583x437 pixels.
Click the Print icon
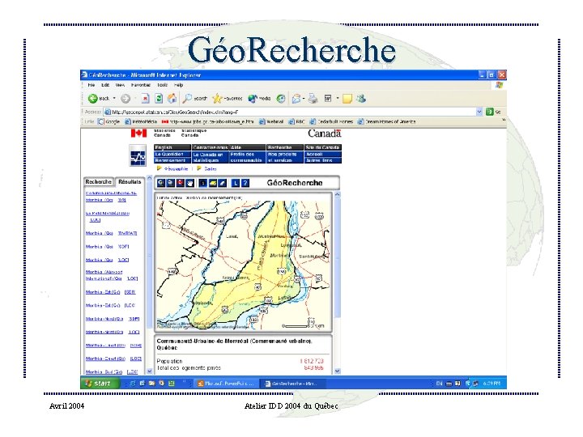[313, 99]
